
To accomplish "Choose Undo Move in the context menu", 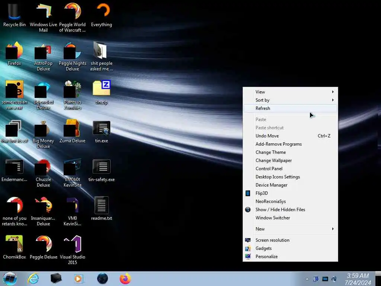I will [290, 136].
